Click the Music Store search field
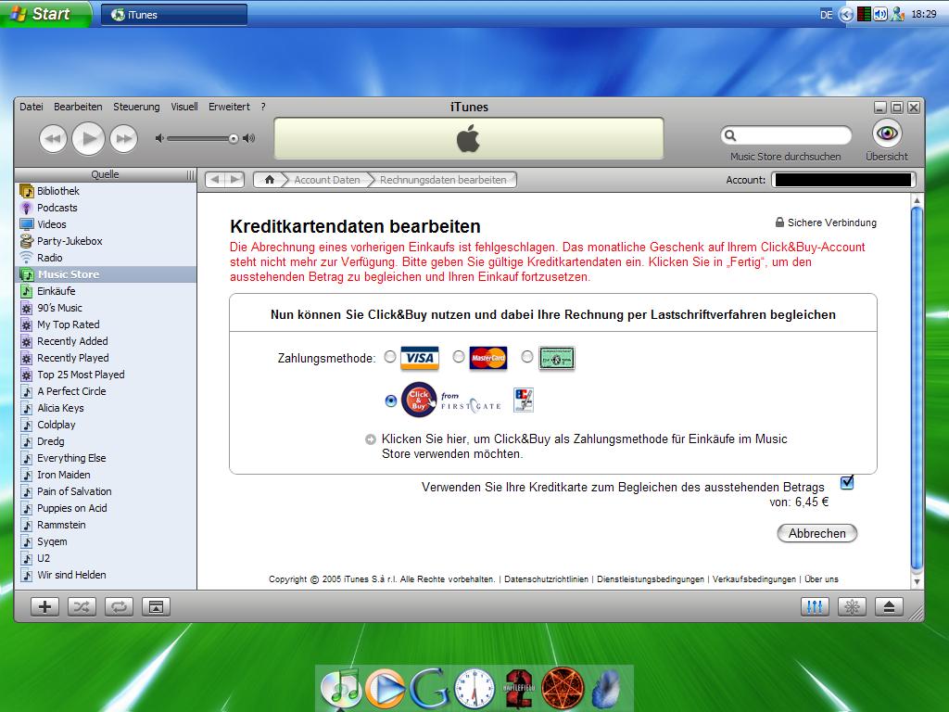 [x=786, y=135]
